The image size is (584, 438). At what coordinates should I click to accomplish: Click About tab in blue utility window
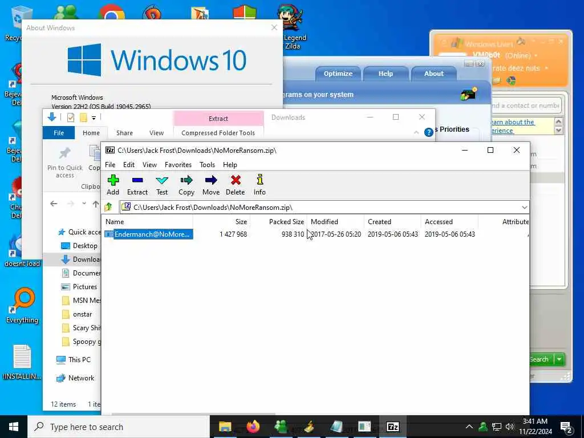tap(433, 74)
